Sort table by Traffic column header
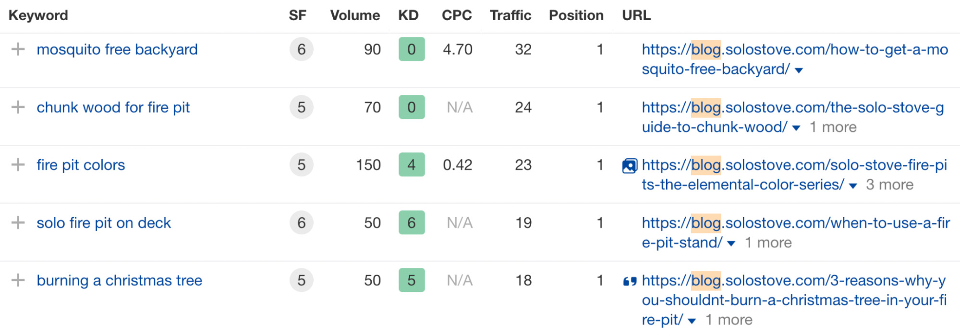This screenshot has width=960, height=335. 510,15
